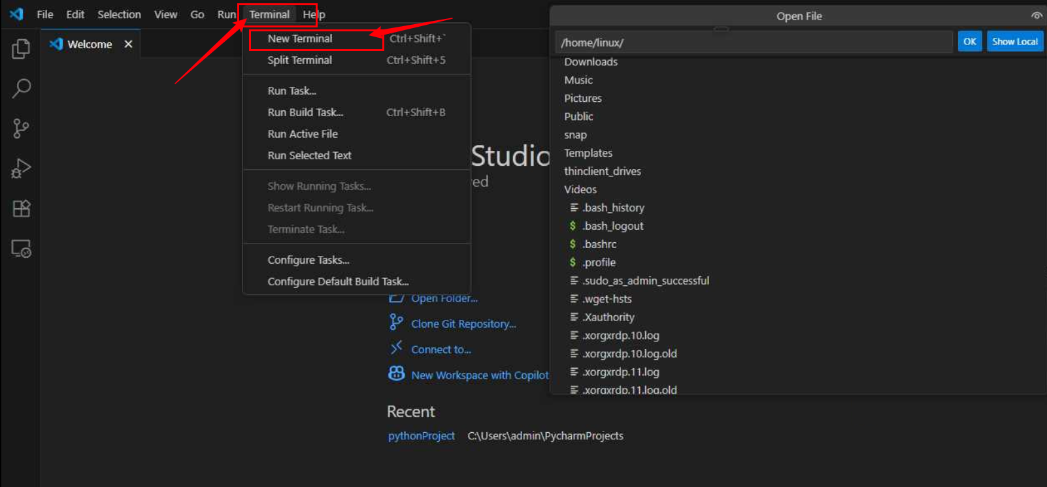Screen dimensions: 1047x487
Task: Open Run and Debug view icon
Action: (x=21, y=168)
